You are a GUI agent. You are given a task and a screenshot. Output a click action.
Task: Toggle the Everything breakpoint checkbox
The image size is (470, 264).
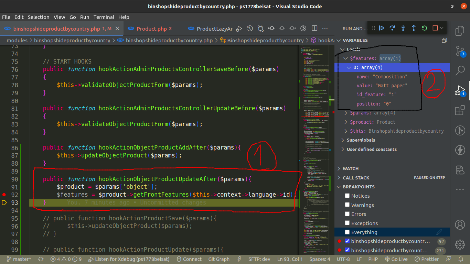click(x=347, y=232)
